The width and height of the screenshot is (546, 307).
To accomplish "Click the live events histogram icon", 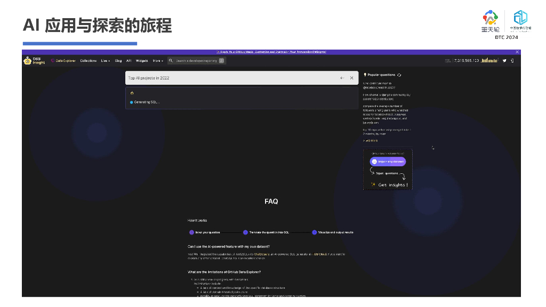I will [489, 60].
